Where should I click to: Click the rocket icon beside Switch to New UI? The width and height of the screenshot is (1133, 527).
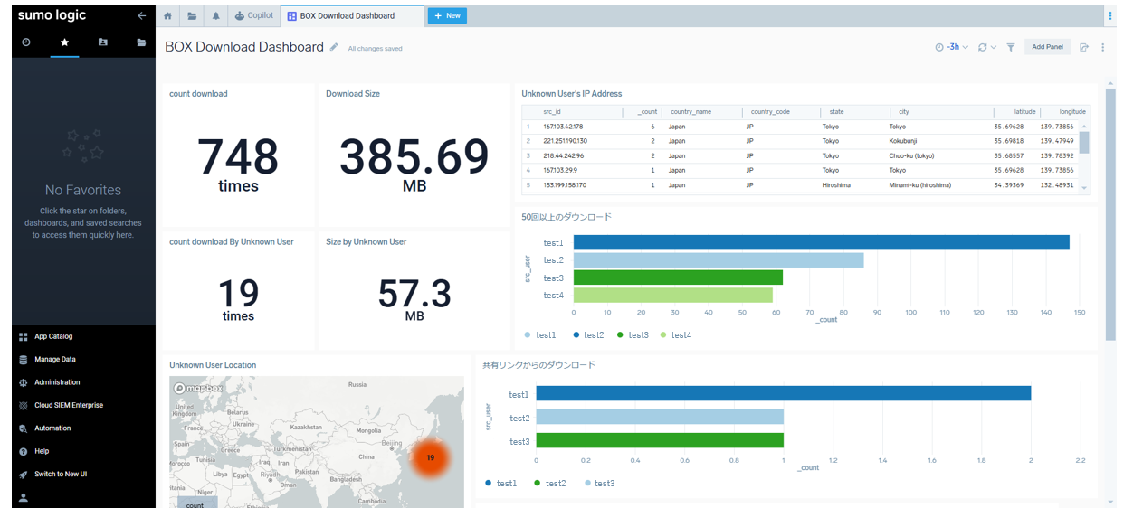[x=24, y=475]
